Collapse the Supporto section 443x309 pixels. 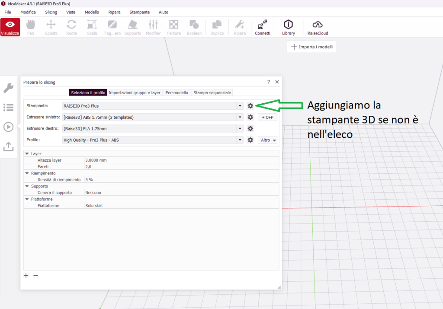[27, 186]
